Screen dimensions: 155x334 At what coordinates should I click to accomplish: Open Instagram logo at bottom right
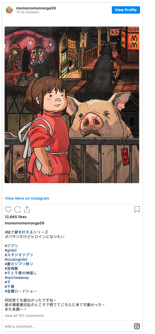[x=137, y=326]
